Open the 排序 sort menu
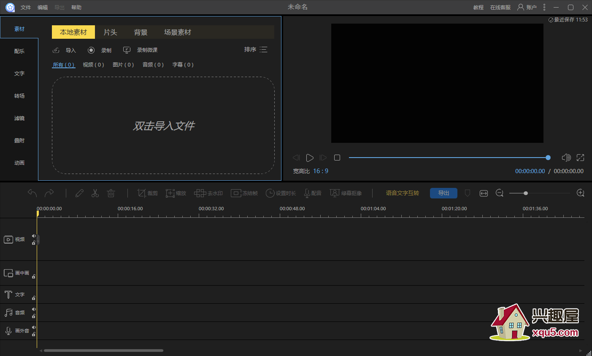Viewport: 592px width, 356px height. pyautogui.click(x=256, y=49)
